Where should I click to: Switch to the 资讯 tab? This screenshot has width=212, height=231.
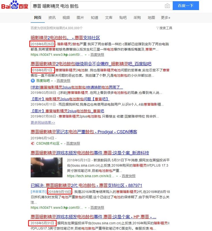(52, 18)
